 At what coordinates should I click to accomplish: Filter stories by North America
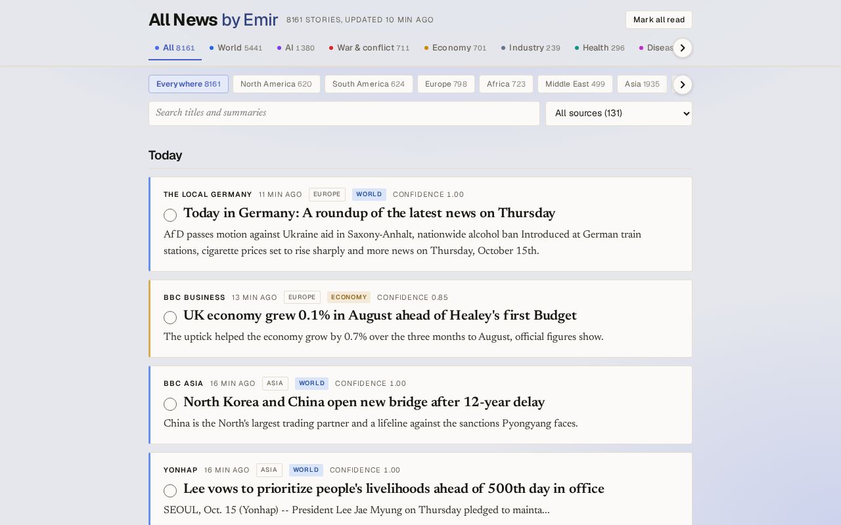point(276,84)
